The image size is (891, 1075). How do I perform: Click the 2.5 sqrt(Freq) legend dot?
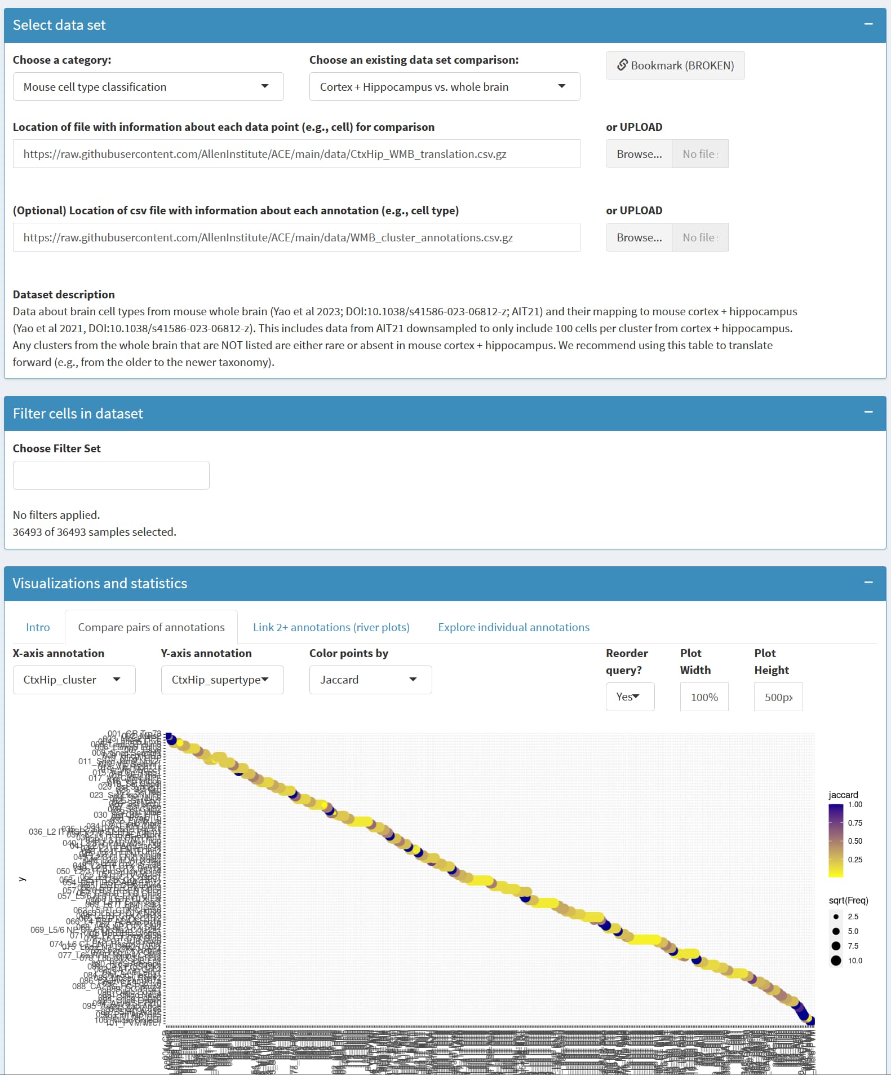coord(836,917)
